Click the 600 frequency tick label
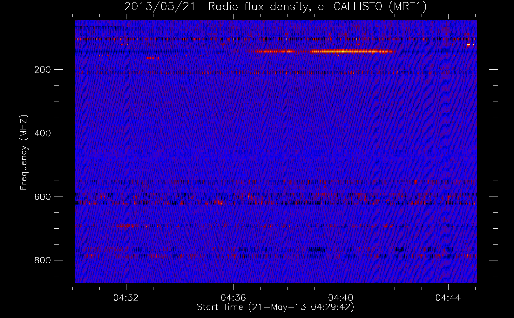The height and width of the screenshot is (318, 514). 43,197
